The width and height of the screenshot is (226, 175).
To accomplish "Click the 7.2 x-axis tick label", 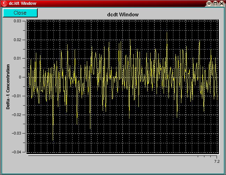I will click(x=217, y=161).
